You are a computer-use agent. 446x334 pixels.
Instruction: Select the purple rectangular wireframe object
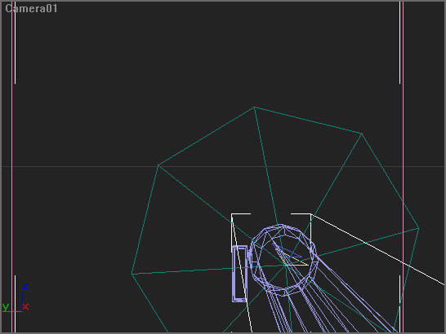click(x=239, y=274)
